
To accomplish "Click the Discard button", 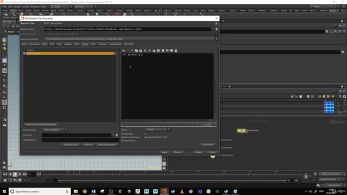I will (x=178, y=152).
